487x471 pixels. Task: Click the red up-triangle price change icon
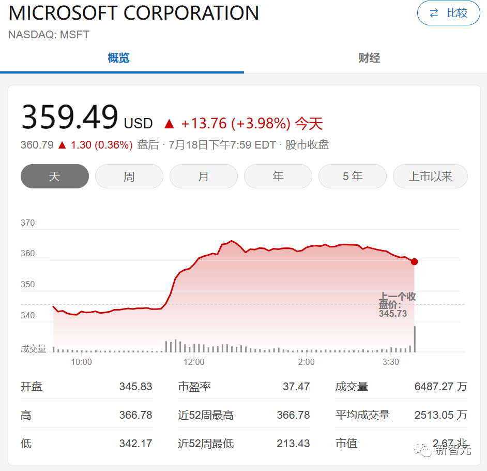(169, 124)
